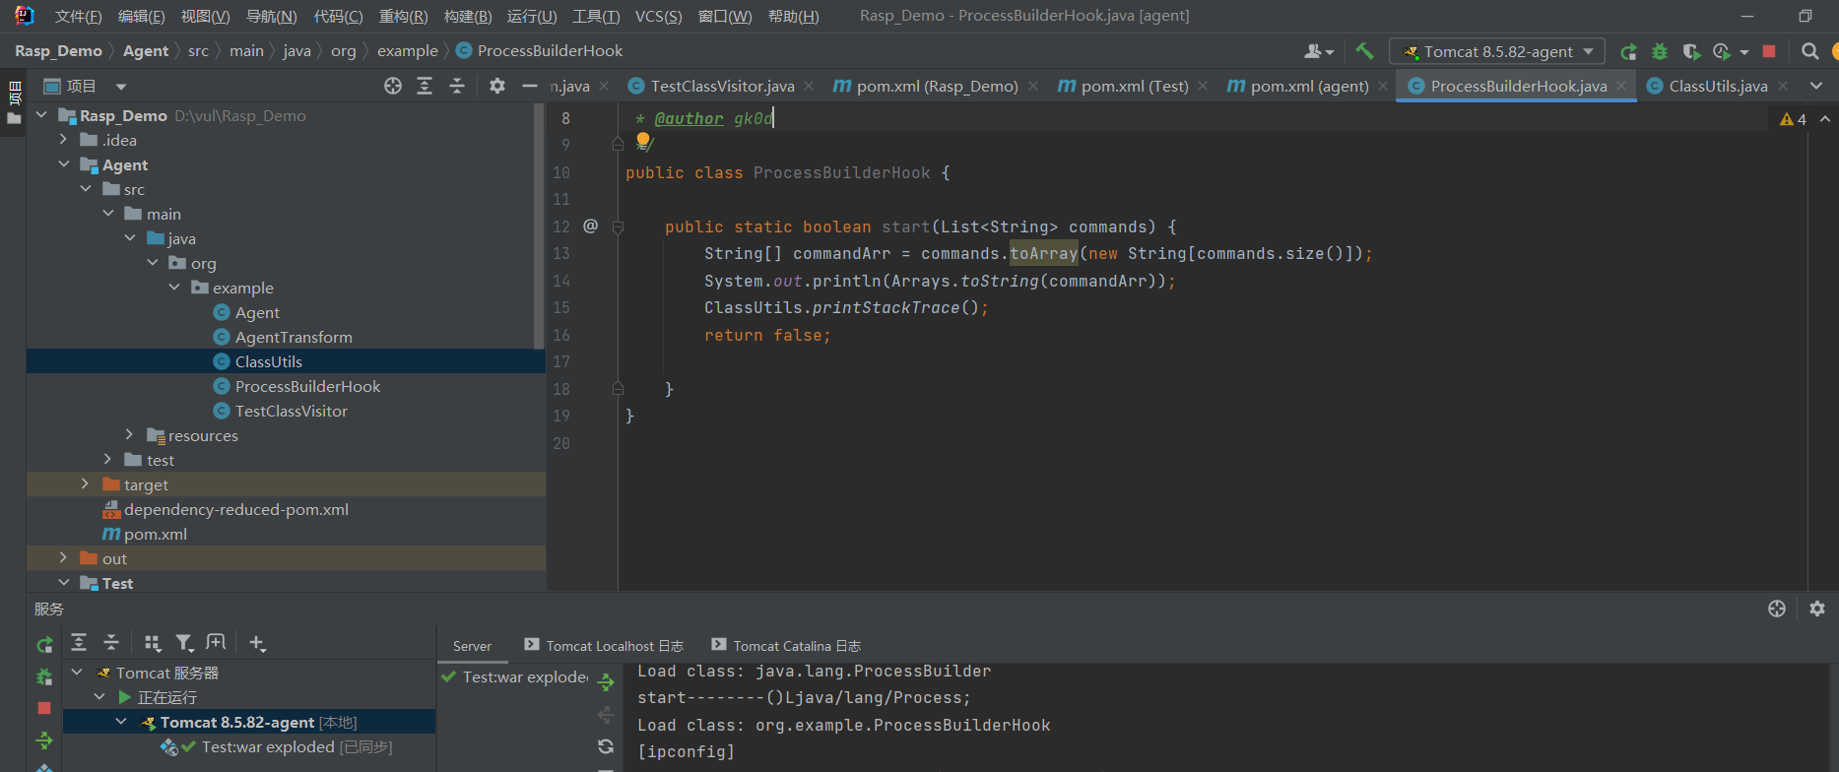Switch to TestClassVisitor.java tab
Screen dimensions: 1839x772
tap(722, 86)
